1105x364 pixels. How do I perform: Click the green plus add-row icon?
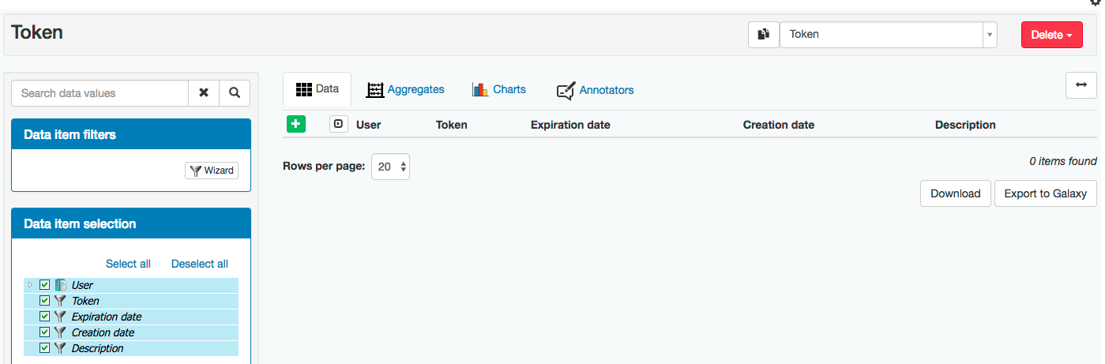pyautogui.click(x=295, y=124)
